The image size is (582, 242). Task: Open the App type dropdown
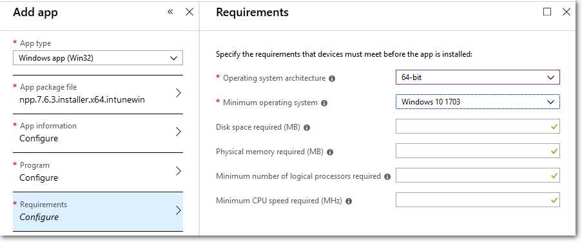(98, 58)
